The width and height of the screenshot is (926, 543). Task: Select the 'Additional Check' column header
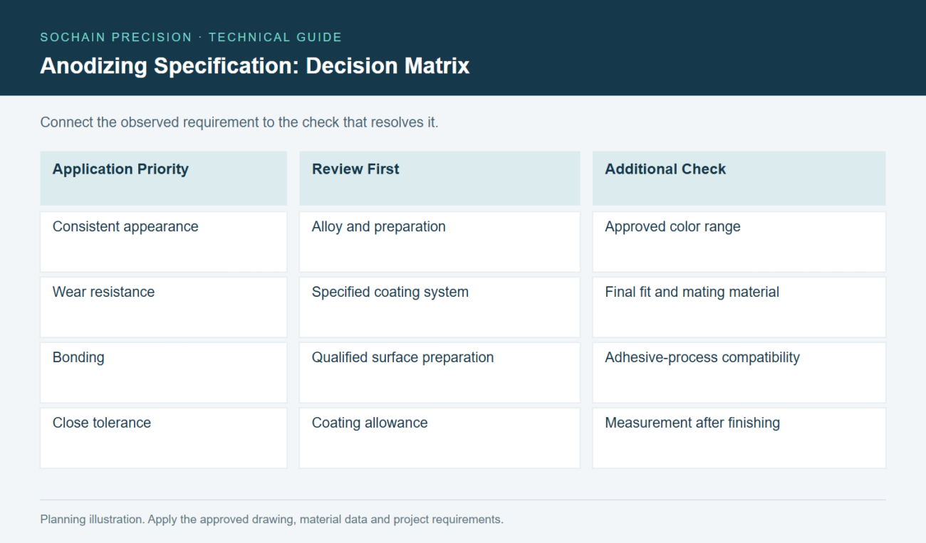[x=739, y=178]
